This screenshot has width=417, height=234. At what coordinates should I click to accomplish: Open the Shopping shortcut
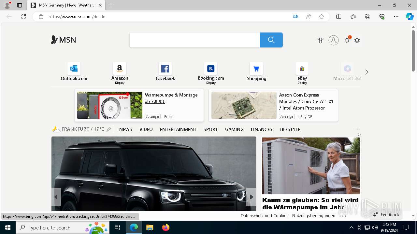click(256, 72)
